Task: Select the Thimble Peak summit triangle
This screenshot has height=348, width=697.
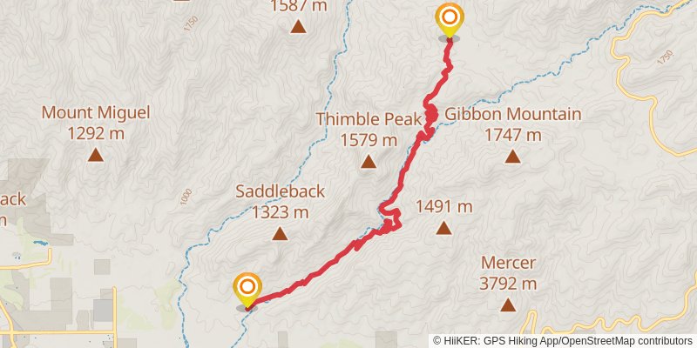Action: pyautogui.click(x=368, y=162)
